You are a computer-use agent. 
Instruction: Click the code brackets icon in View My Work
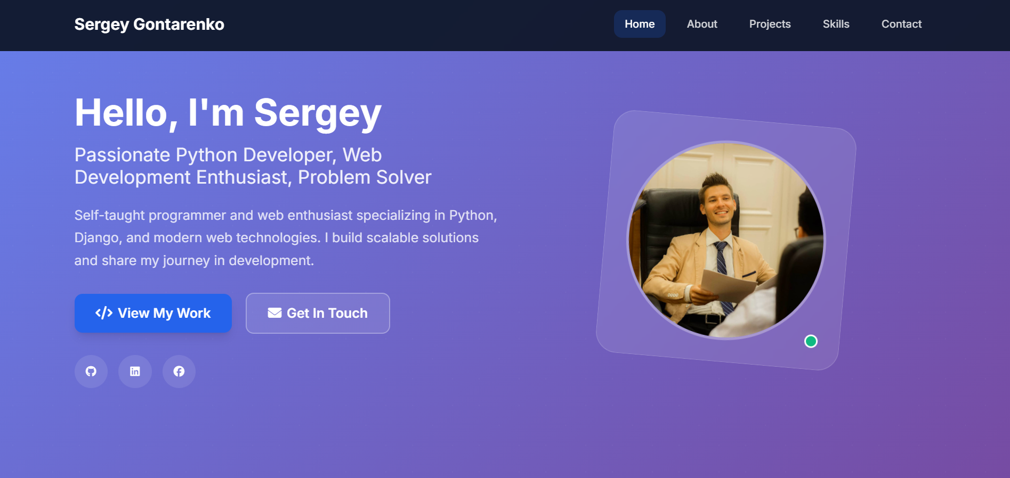tap(104, 313)
